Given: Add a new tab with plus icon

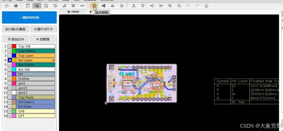Looking at the screenshot, I should point(91,12).
